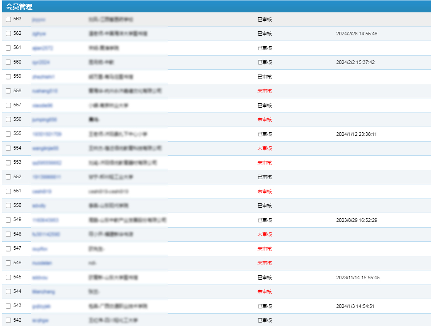Check the checkbox for member 545
This screenshot has height=326, width=431.
tap(8, 277)
